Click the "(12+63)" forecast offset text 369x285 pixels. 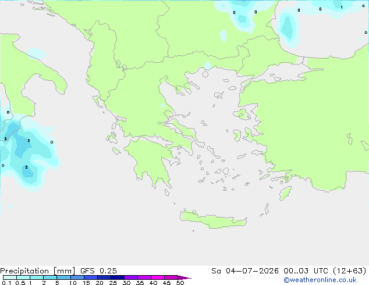click(349, 271)
